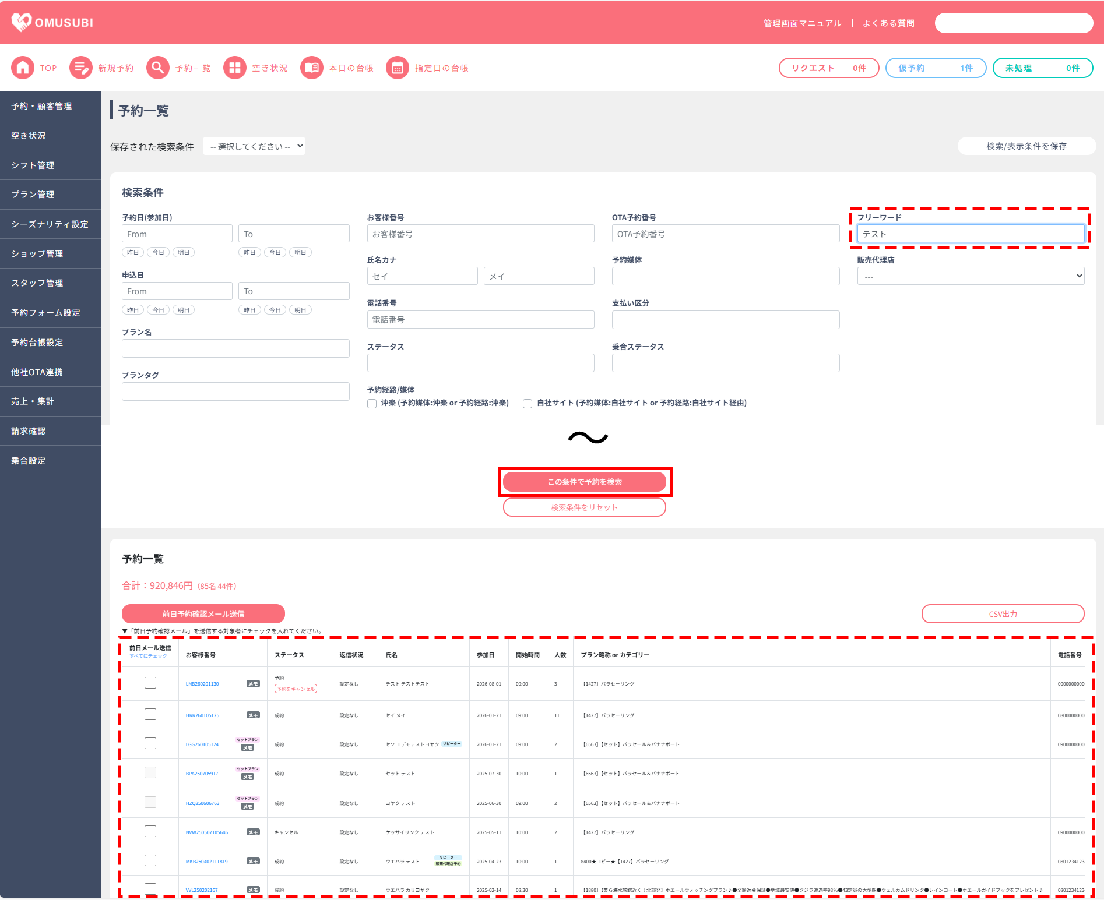This screenshot has height=900, width=1104.
Task: Click the フリーワード text field
Action: (x=971, y=234)
